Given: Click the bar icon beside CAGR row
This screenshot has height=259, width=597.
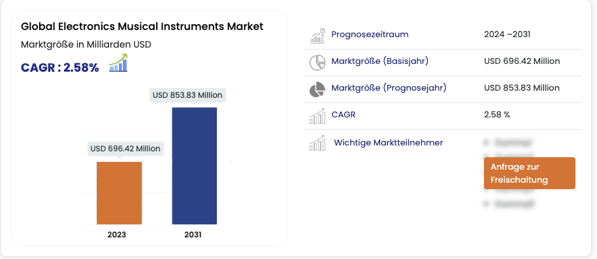Looking at the screenshot, I should (x=317, y=116).
